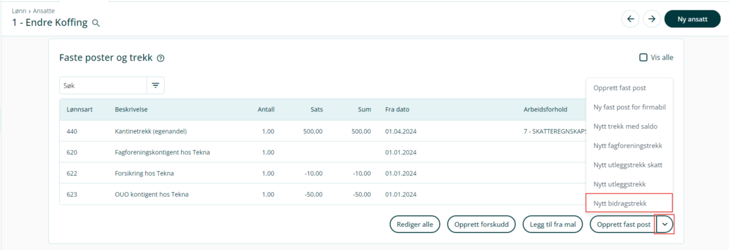Pick Nytt trekk med saldo

pos(625,126)
